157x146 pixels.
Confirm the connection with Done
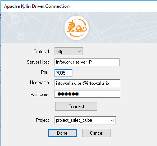[x=62, y=133]
